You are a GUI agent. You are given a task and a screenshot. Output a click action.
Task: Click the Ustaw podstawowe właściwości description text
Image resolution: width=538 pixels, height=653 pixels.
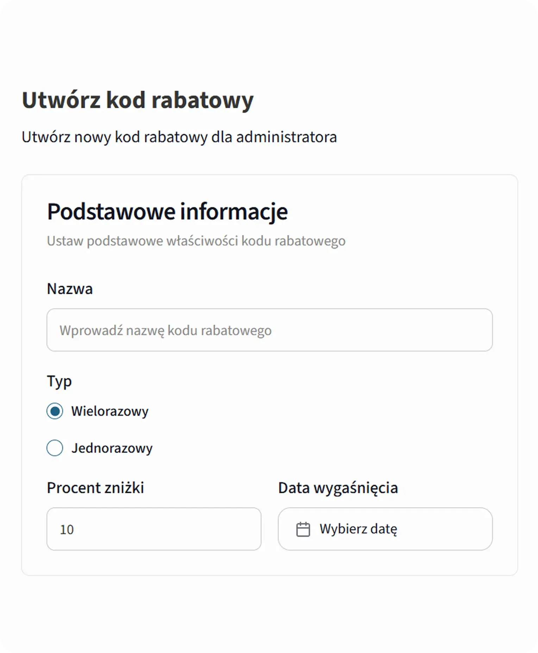[x=196, y=241]
